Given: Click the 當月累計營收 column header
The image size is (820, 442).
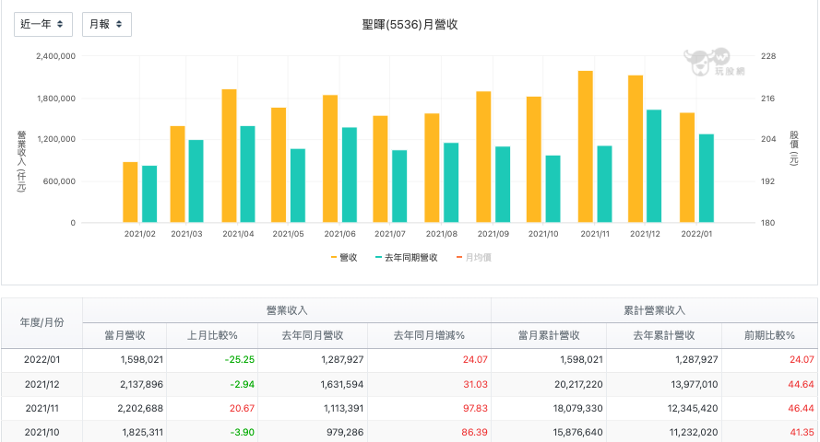Looking at the screenshot, I should (549, 335).
